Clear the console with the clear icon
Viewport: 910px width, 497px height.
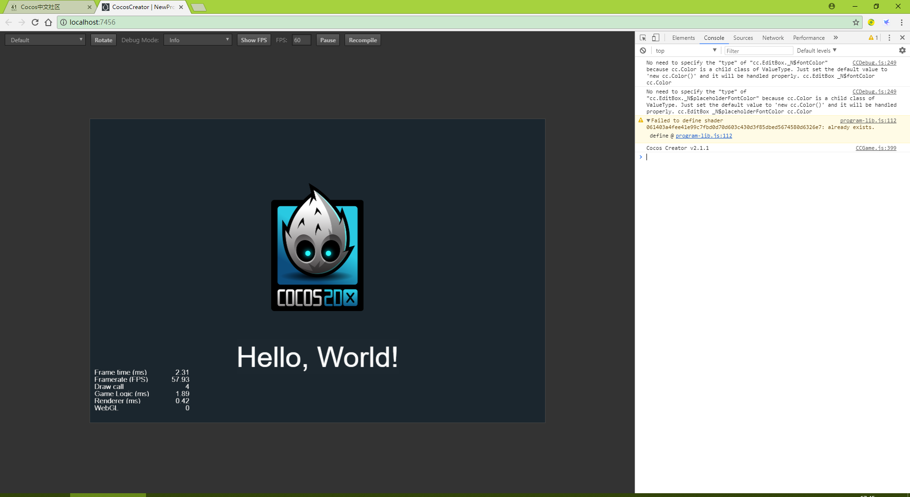643,51
